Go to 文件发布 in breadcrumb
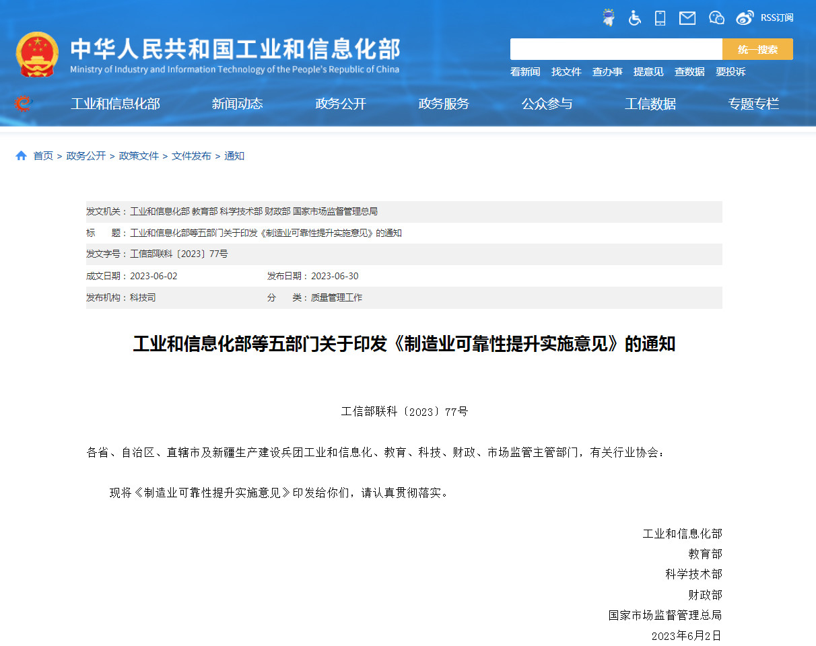This screenshot has width=816, height=646. click(191, 155)
